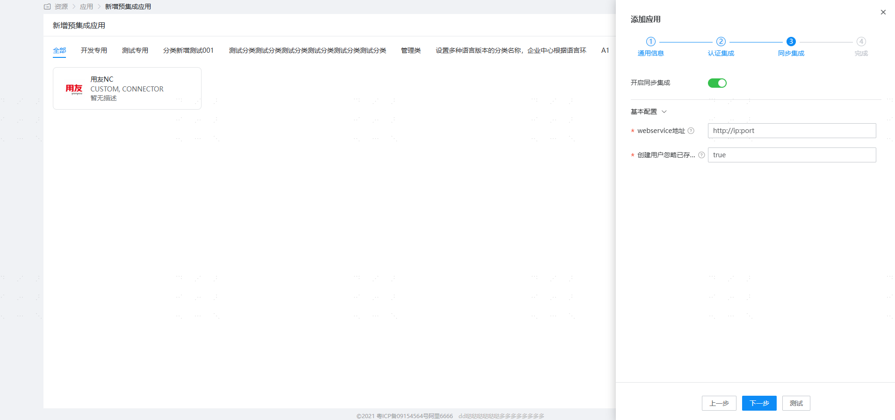This screenshot has height=420, width=895.
Task: Click the 用友 yonyou logo icon
Action: click(74, 89)
